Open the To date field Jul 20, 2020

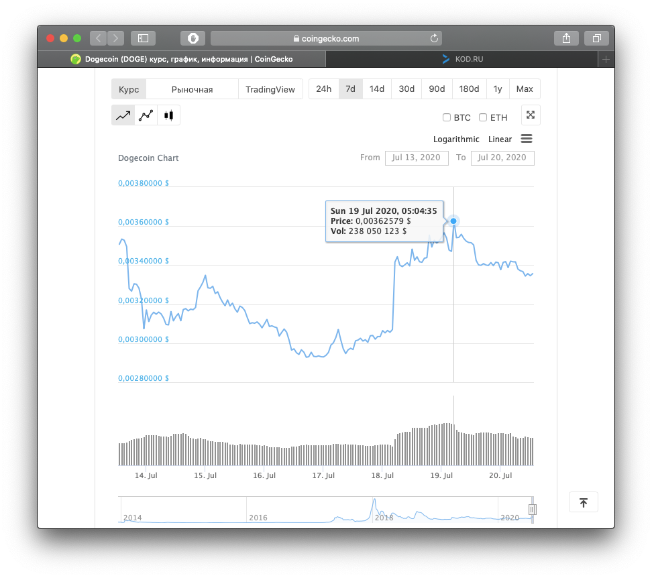point(502,158)
